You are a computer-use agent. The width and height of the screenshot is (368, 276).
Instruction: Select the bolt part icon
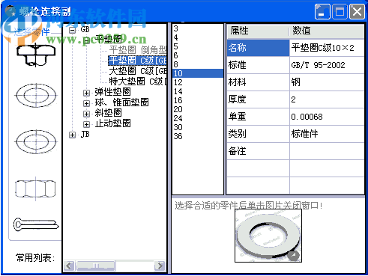tap(36, 55)
